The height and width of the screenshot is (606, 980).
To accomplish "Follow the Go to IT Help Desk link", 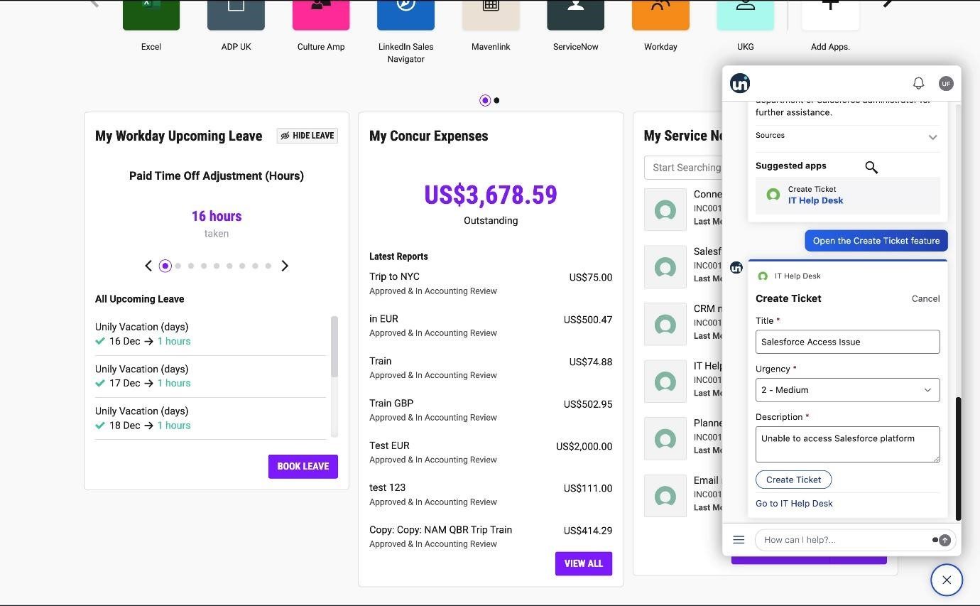I will pos(794,504).
